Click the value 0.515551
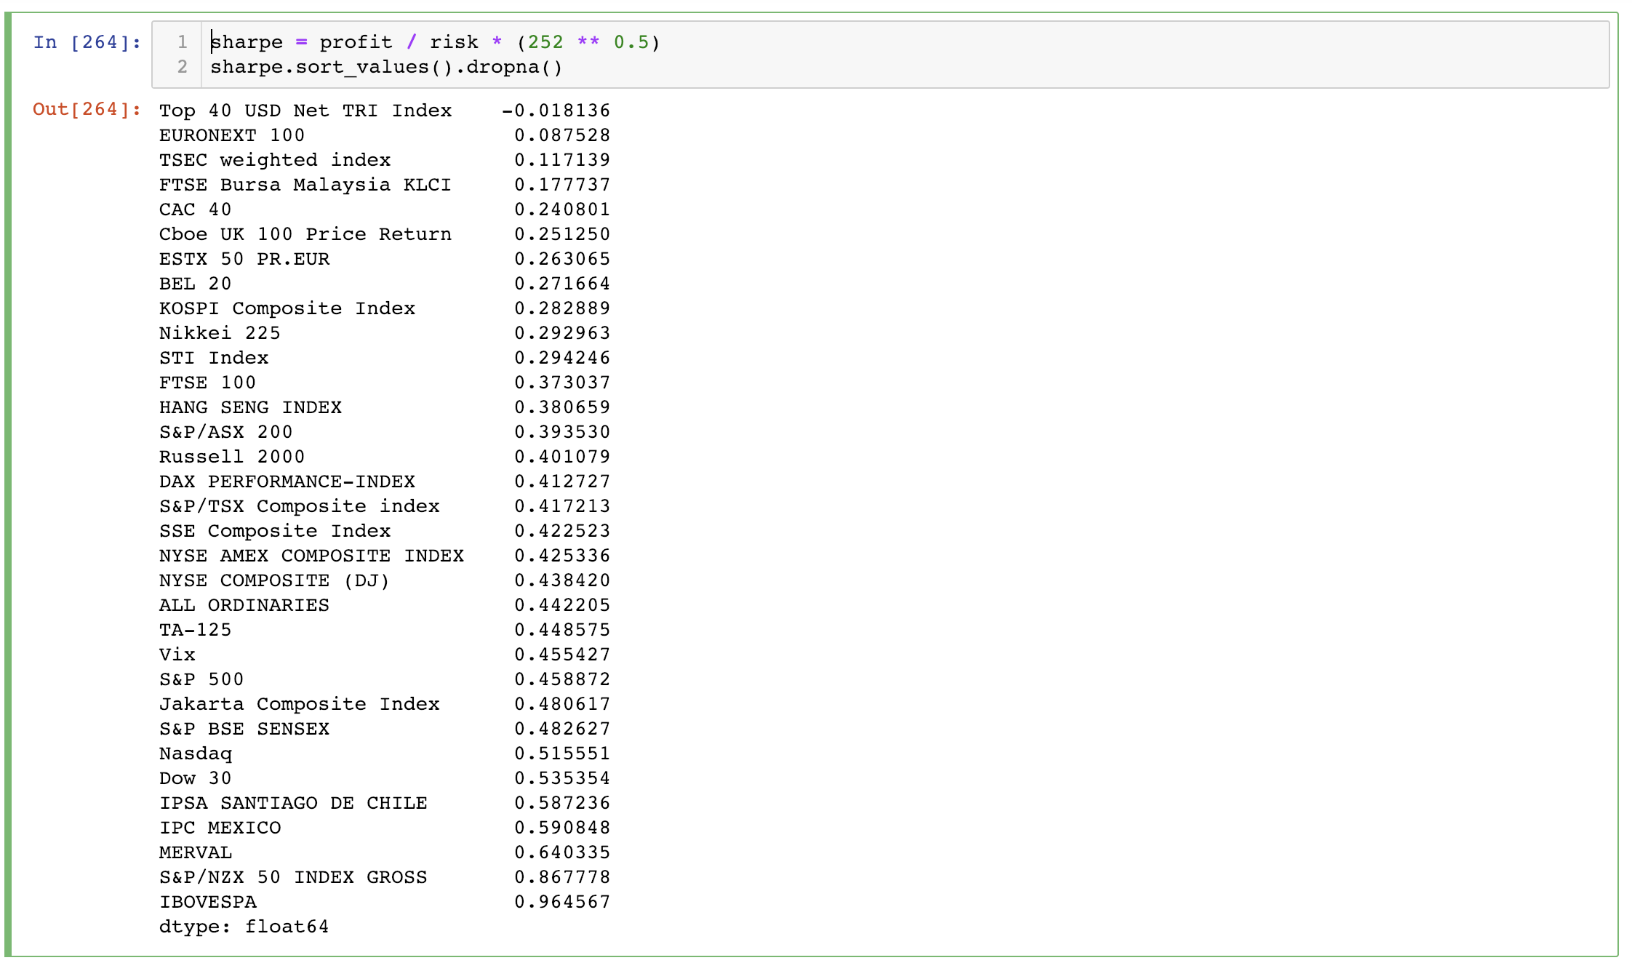This screenshot has width=1632, height=963. point(562,754)
